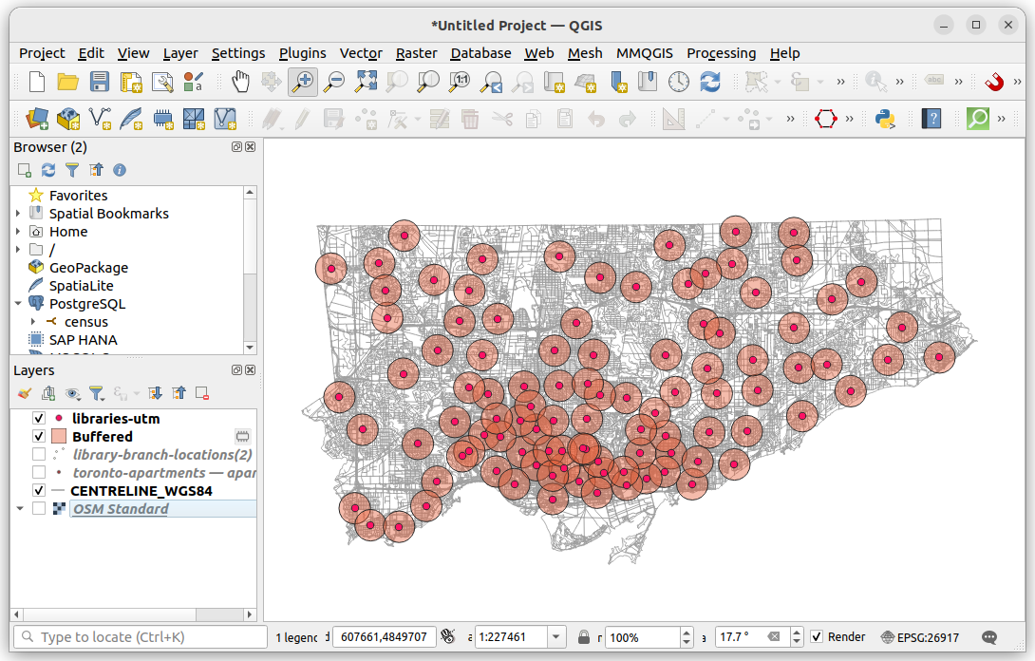Viewport: 1035px width, 661px height.
Task: Open the Data Source Manager
Action: coord(38,119)
